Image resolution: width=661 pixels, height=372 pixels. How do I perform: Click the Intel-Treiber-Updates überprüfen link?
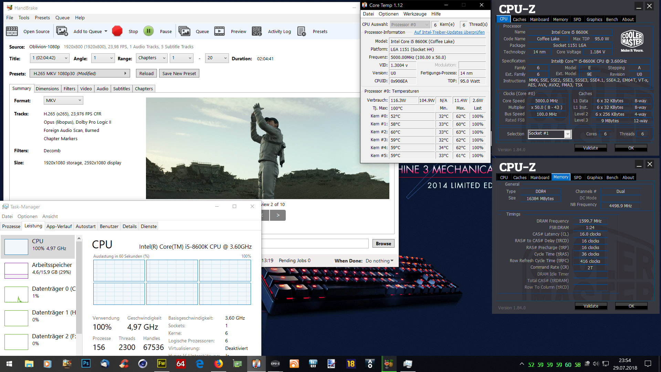pos(449,32)
